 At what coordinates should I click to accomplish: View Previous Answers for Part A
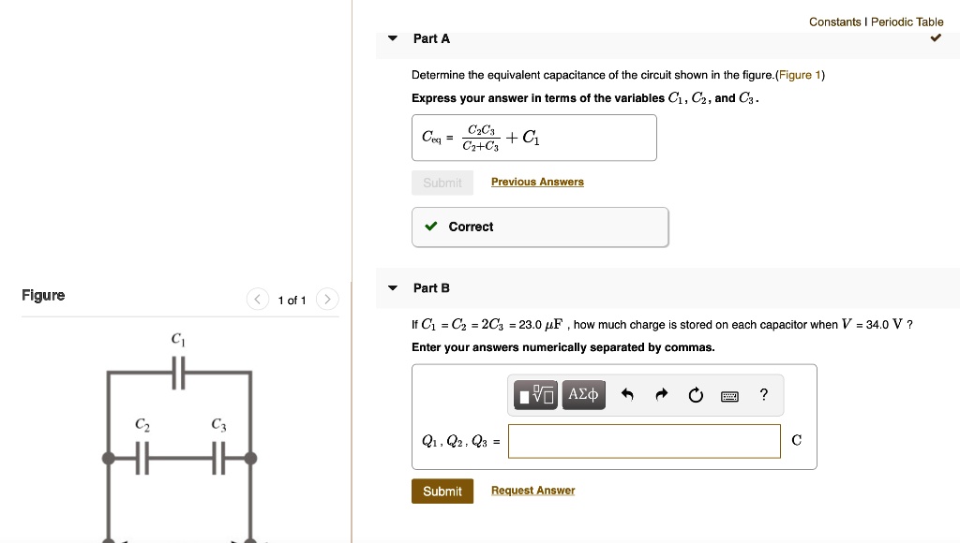pyautogui.click(x=537, y=181)
